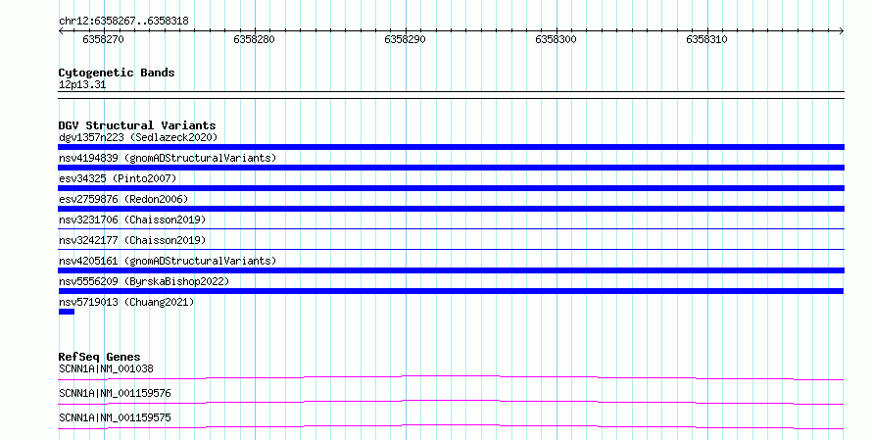Image resolution: width=872 pixels, height=440 pixels.
Task: Click the blue bar under dgv1357n223
Action: [x=451, y=147]
